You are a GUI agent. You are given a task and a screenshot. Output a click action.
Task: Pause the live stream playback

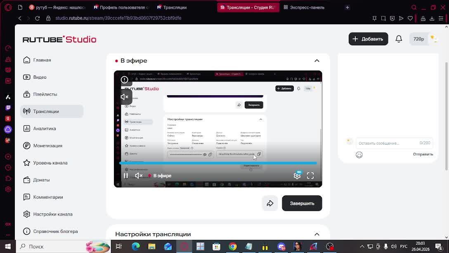tap(126, 176)
